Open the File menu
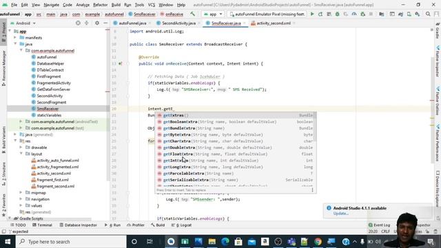 14,5
